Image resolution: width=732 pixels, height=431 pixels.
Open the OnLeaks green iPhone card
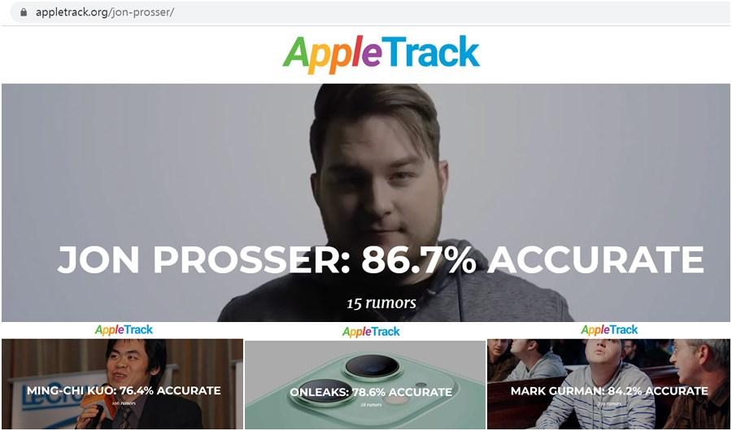pos(365,385)
